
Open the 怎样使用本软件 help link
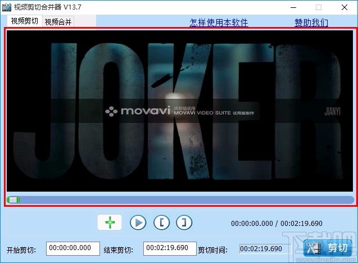(x=219, y=22)
